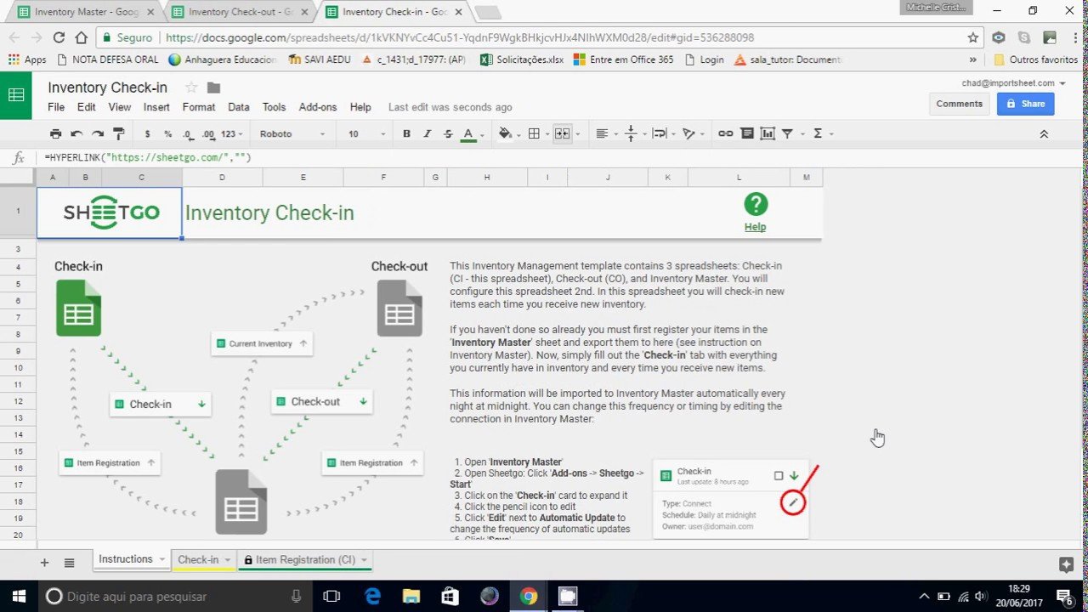Open the Roboto font dropdown
1088x612 pixels.
(x=292, y=133)
